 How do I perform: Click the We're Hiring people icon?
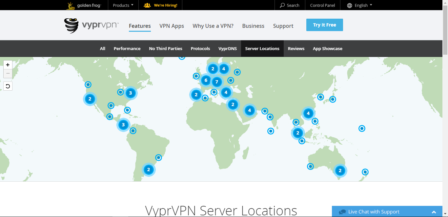click(x=147, y=5)
